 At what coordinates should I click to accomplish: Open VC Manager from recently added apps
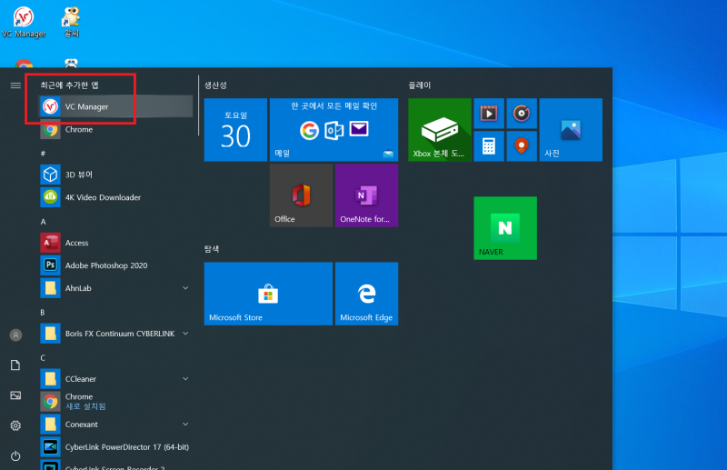(x=116, y=106)
